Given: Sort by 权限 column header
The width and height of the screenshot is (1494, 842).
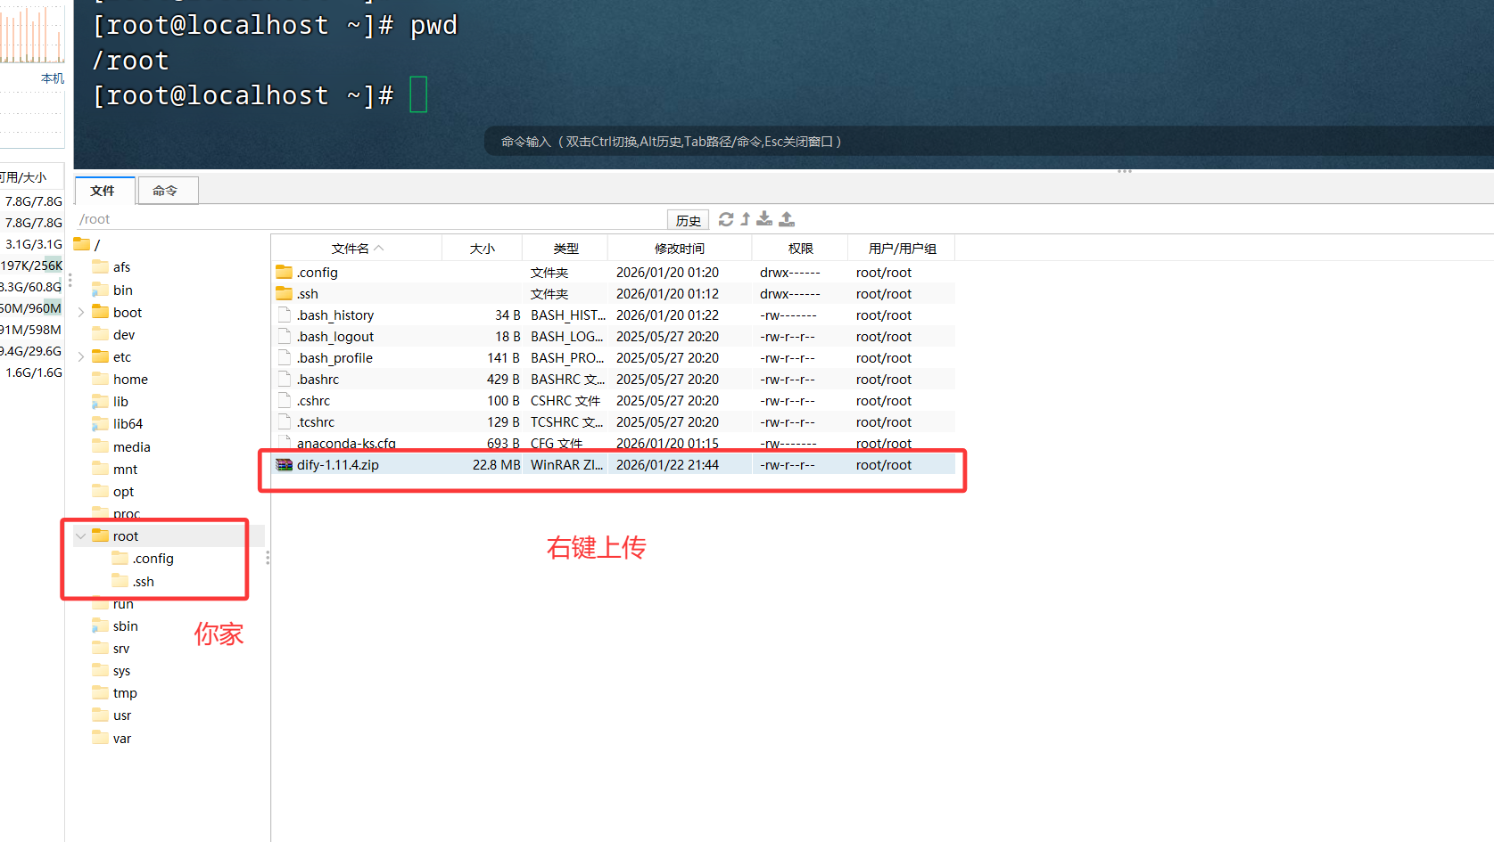Looking at the screenshot, I should pos(800,249).
